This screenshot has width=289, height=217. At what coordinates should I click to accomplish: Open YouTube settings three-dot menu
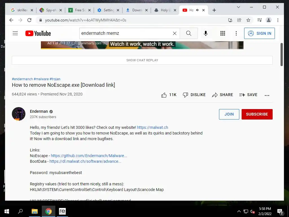pos(236,33)
